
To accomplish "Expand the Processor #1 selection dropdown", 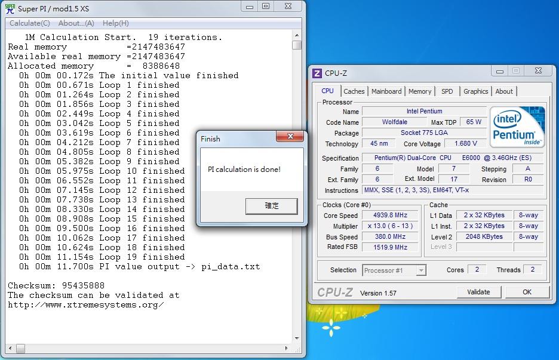I will 421,270.
